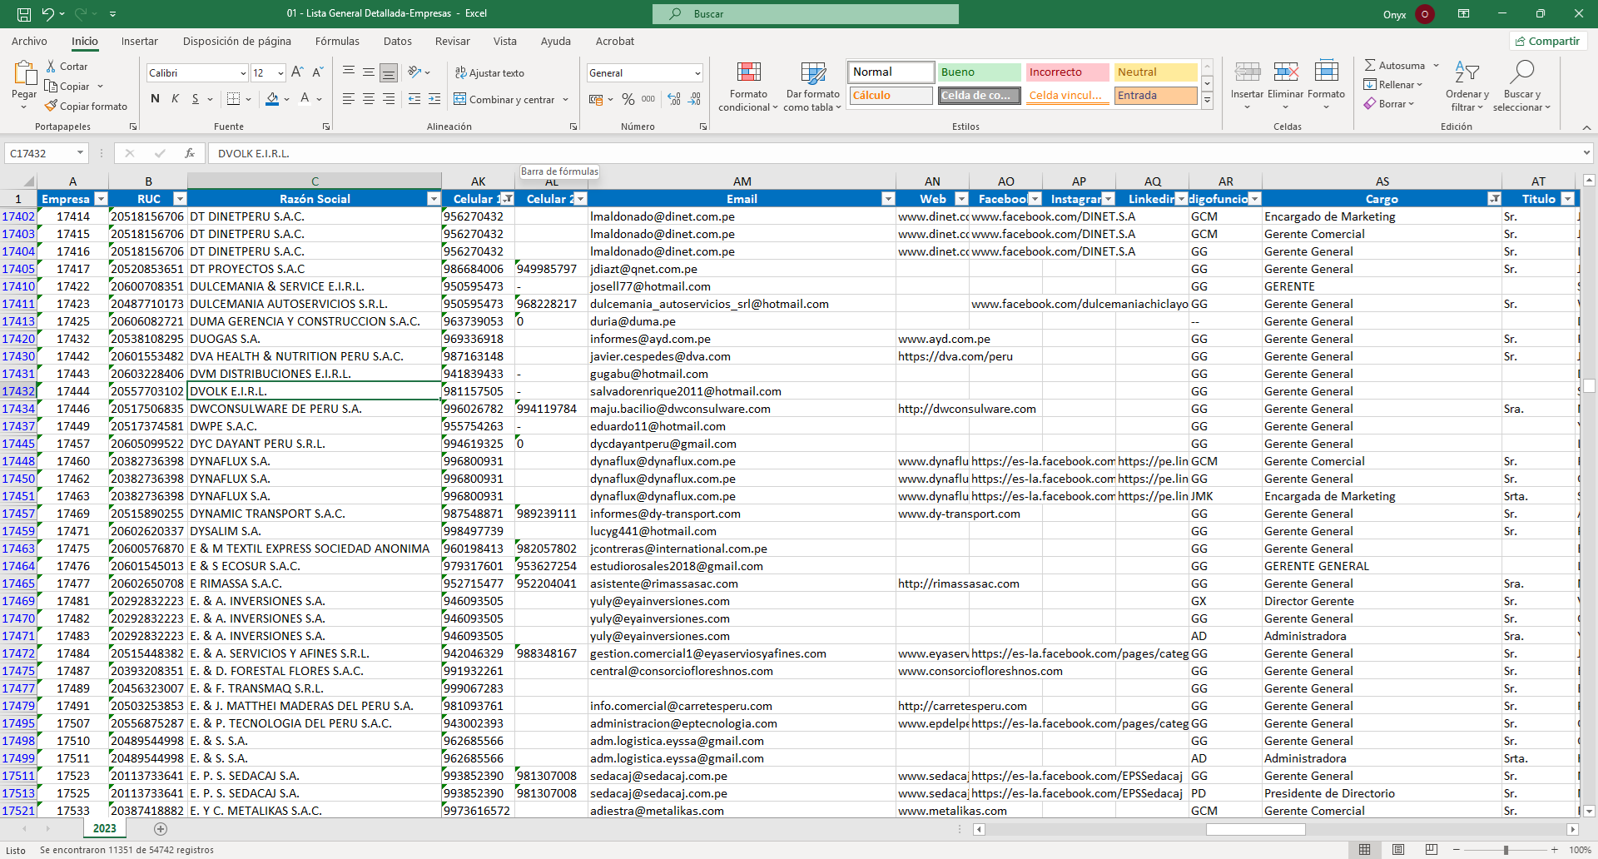Image resolution: width=1598 pixels, height=859 pixels.
Task: Open the Fórmulas ribbon tab
Action: (337, 41)
